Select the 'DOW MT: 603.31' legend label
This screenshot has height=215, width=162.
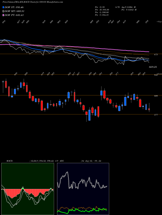coord(14,11)
